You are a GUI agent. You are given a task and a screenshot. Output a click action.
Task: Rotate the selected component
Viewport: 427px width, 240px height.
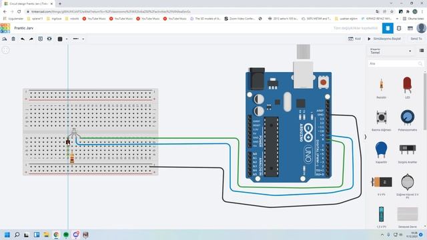5,39
